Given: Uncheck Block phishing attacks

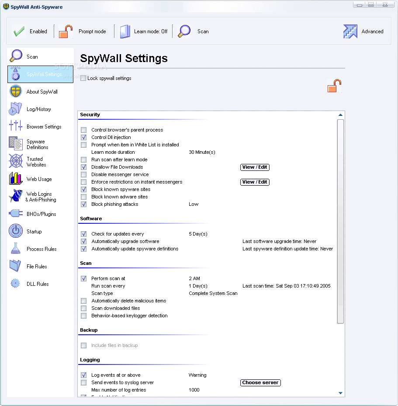Looking at the screenshot, I should [x=83, y=204].
